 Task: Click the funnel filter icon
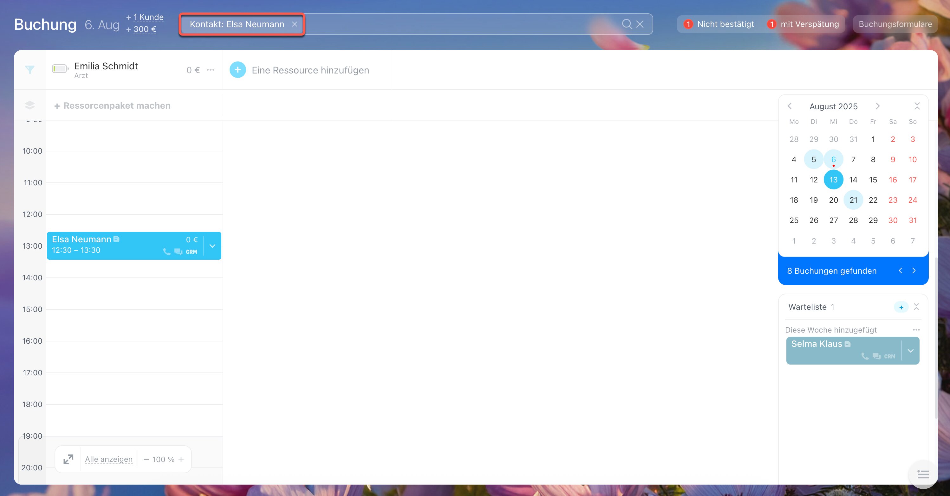click(30, 70)
